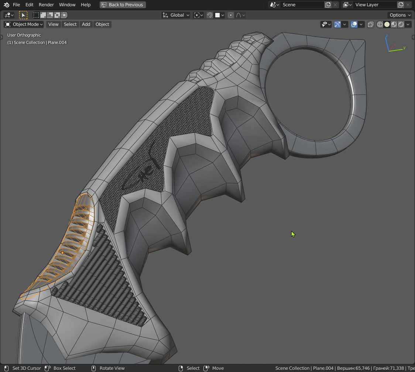Edit the View Layer name field
Viewport: 415px width, 372px height.
click(375, 5)
